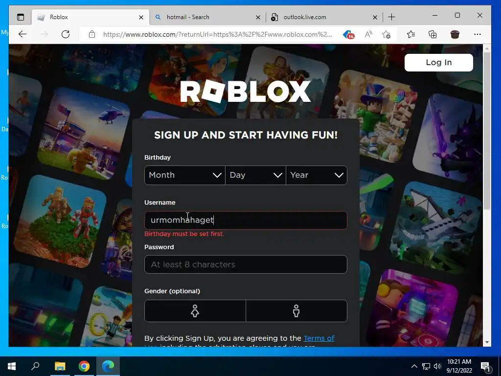501x376 pixels.
Task: Close the hotmail - Search tab
Action: pyautogui.click(x=258, y=17)
